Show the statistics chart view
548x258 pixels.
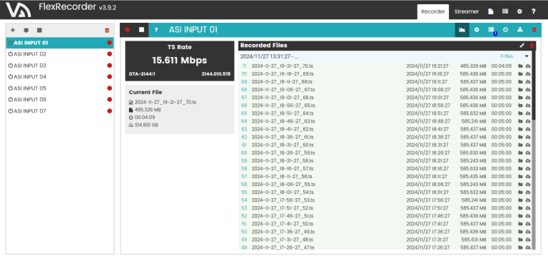[462, 30]
